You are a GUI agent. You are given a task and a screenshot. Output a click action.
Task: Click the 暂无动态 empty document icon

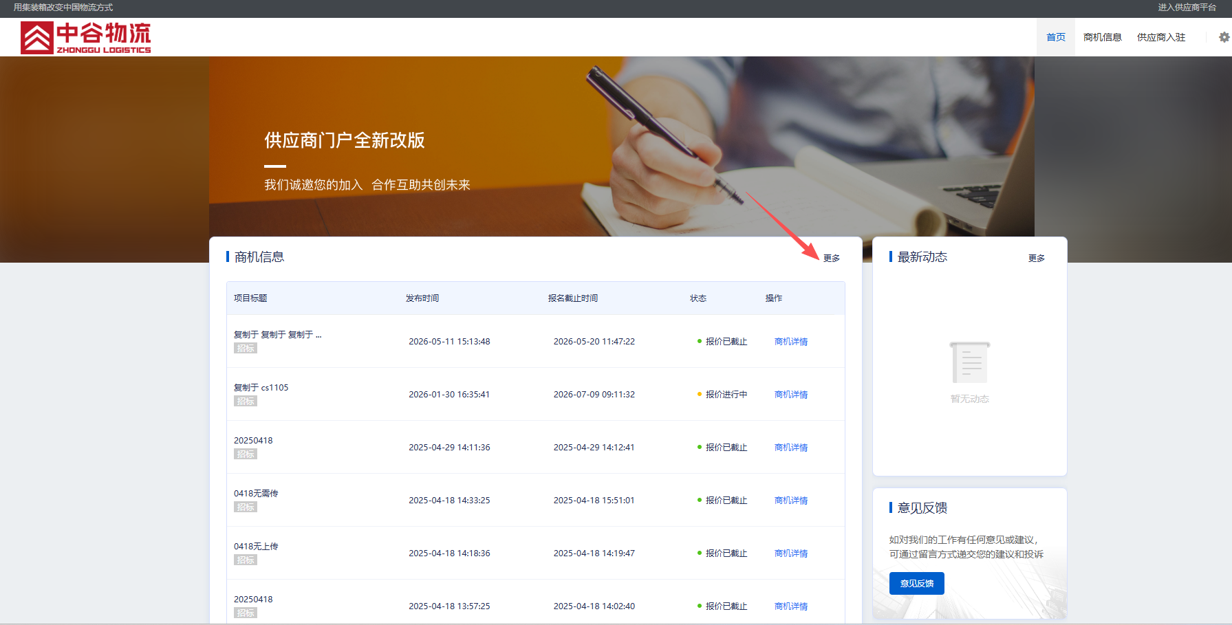[970, 362]
